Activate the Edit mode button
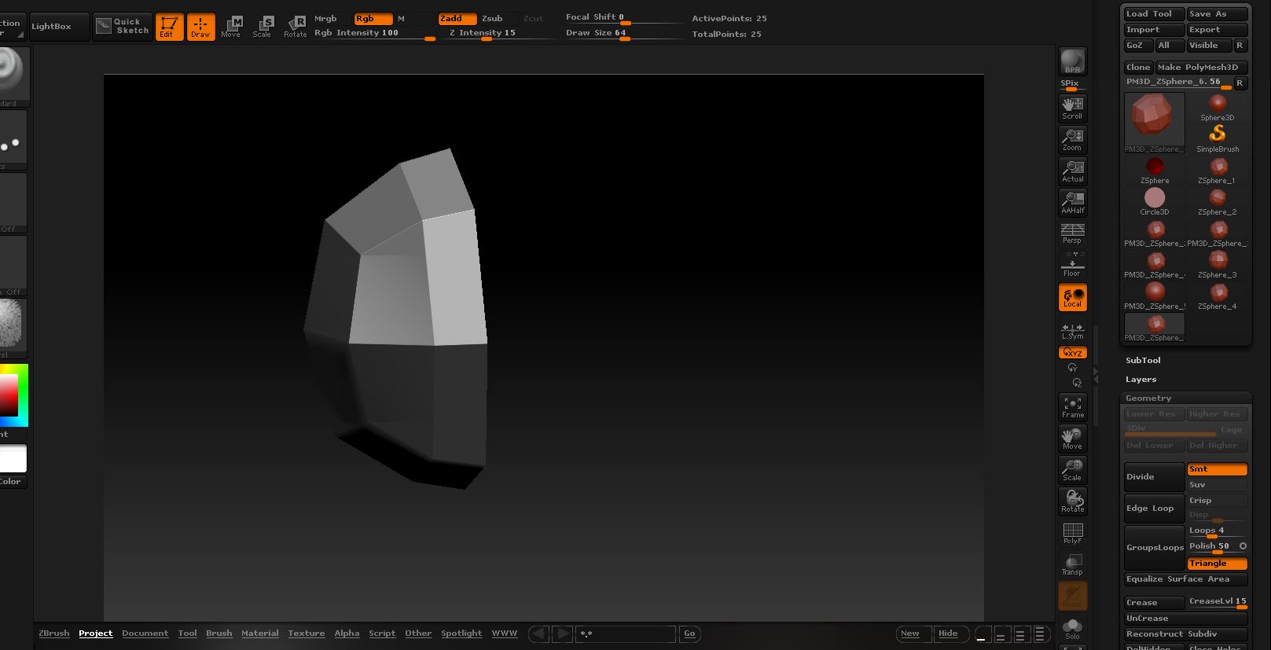Viewport: 1271px width, 650px height. pos(169,27)
